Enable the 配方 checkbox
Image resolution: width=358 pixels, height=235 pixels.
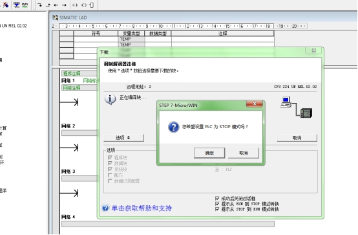[110, 175]
